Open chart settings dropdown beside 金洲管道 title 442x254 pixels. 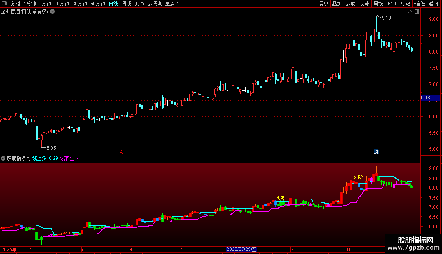52,12
